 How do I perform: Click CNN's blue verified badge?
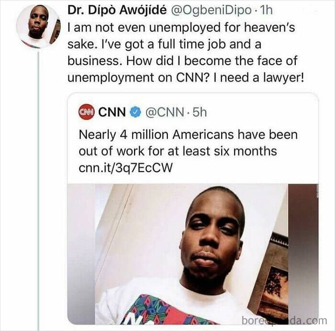pos(135,112)
